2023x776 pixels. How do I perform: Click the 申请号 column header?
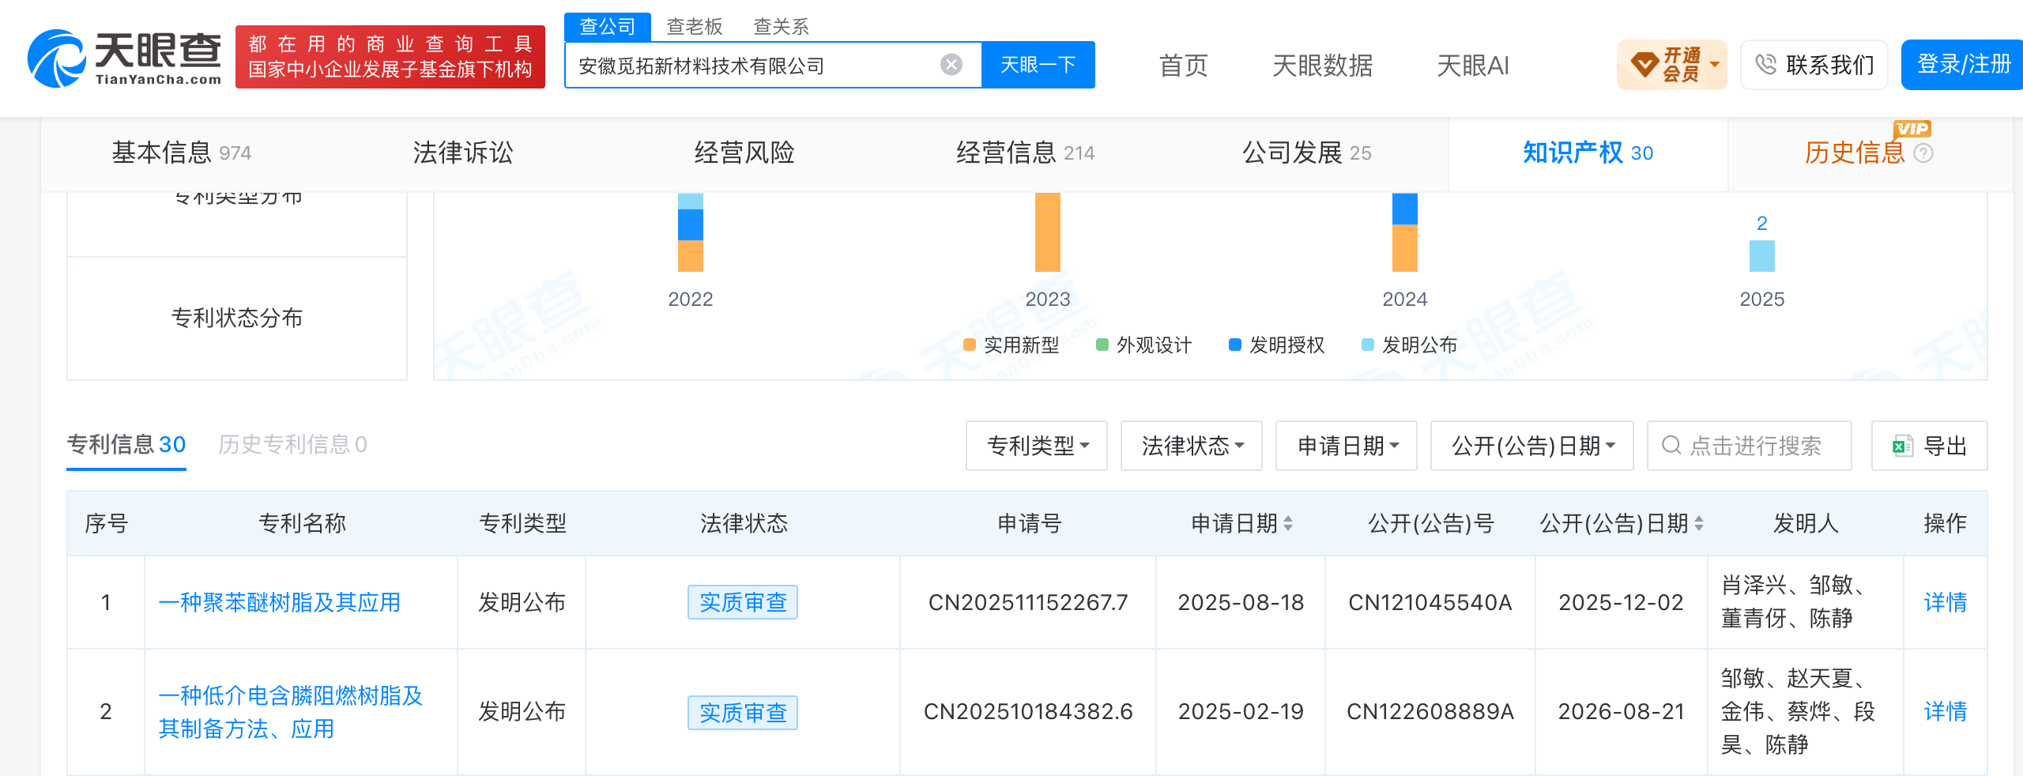click(x=1029, y=523)
